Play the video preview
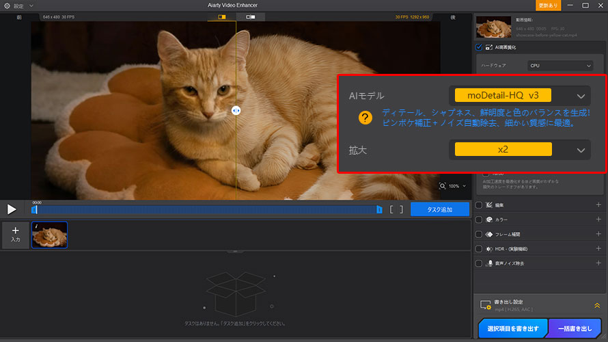Image resolution: width=608 pixels, height=342 pixels. pos(12,209)
